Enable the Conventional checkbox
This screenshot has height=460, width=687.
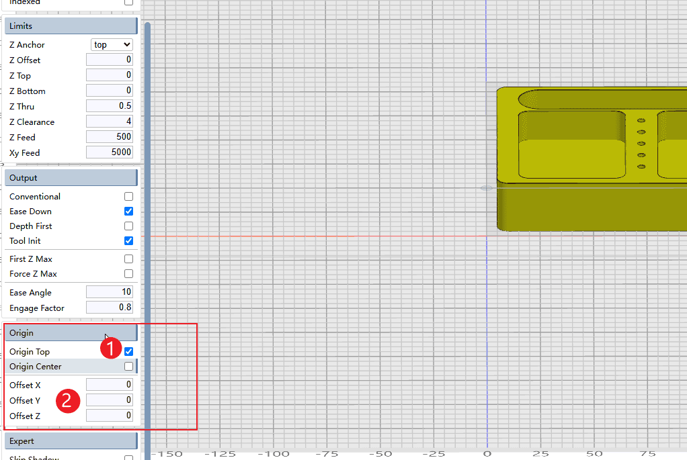[x=128, y=197]
